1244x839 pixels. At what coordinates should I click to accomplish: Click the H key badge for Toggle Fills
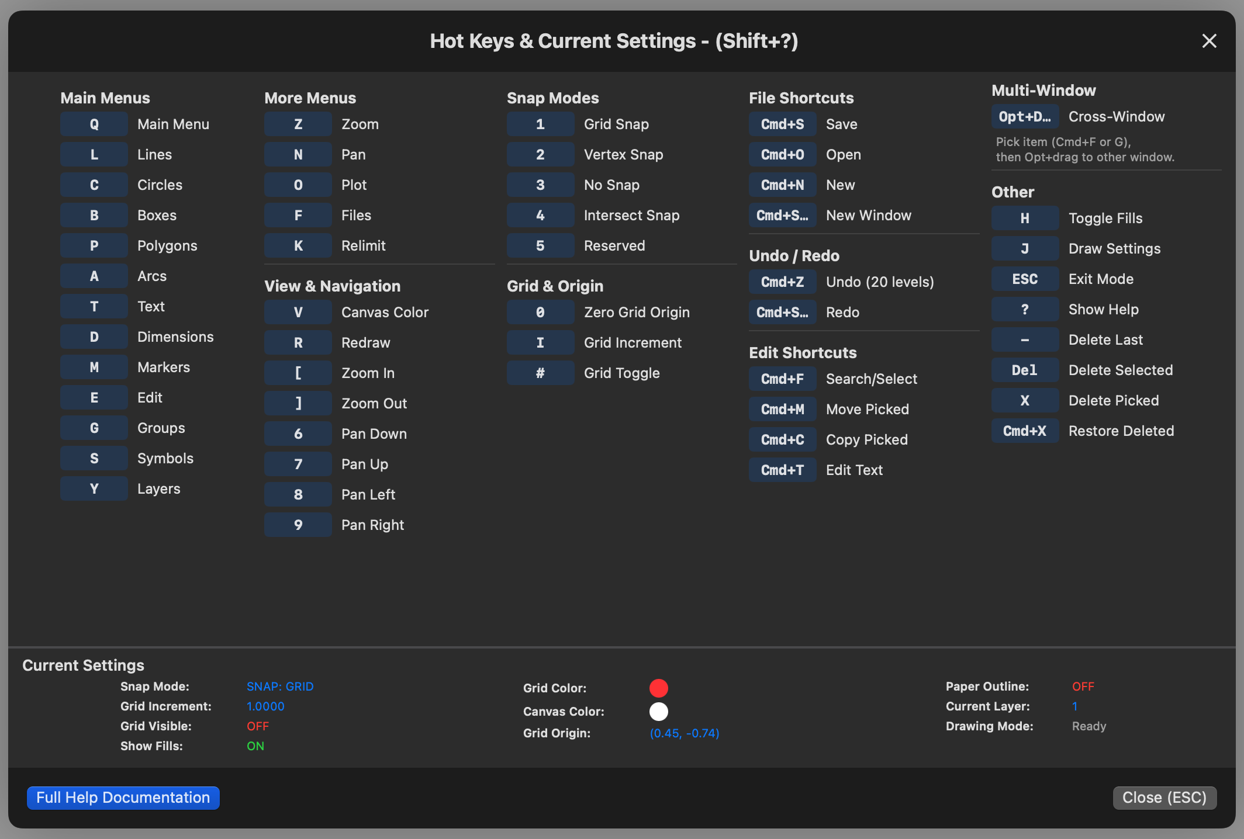tap(1025, 218)
